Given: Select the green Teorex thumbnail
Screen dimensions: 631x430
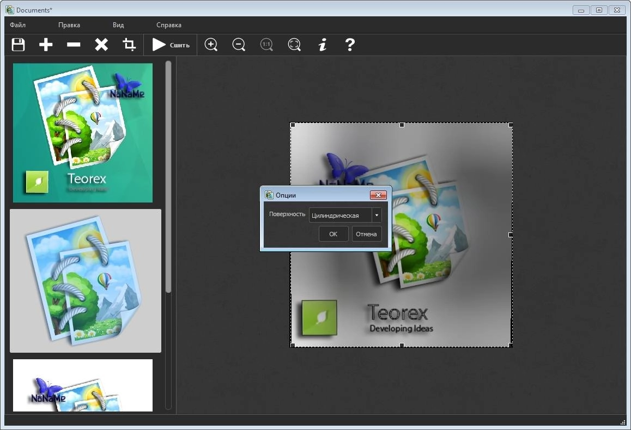Looking at the screenshot, I should [x=83, y=133].
